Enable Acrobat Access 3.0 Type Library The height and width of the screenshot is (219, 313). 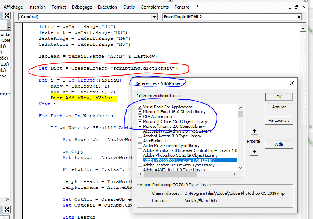pos(140,136)
